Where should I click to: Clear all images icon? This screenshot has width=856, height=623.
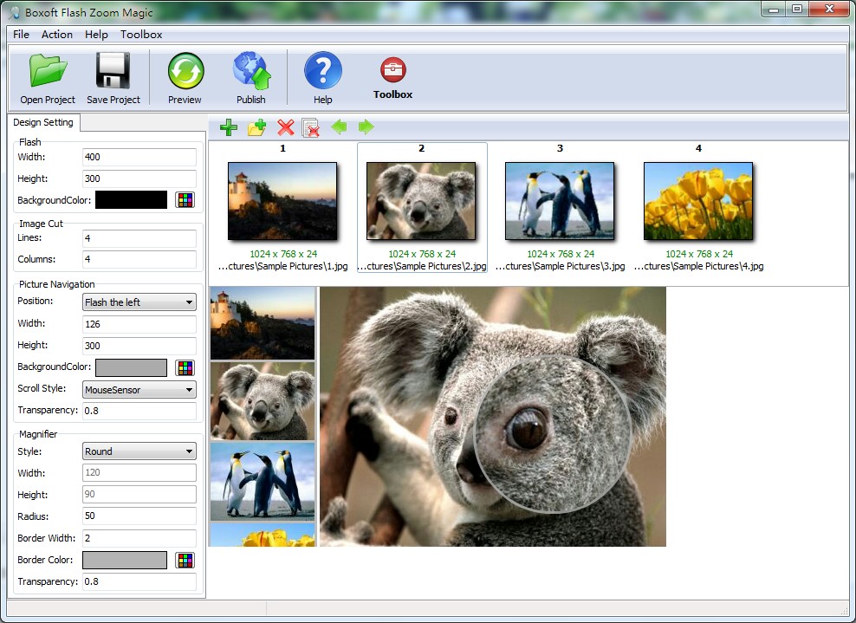(311, 127)
